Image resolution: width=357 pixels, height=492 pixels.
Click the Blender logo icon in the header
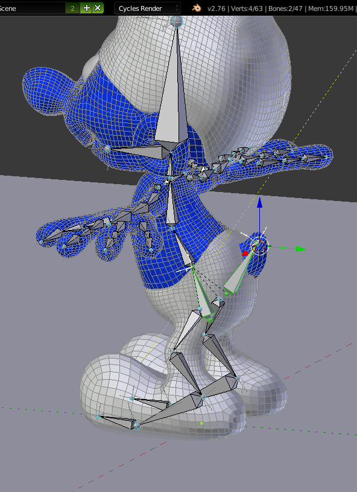point(196,8)
